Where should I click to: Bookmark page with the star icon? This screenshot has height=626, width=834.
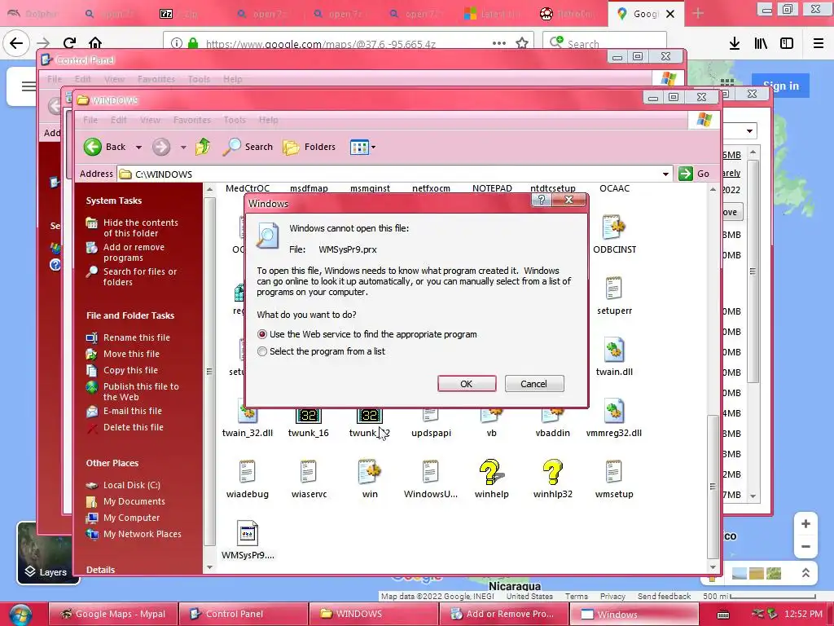[522, 43]
